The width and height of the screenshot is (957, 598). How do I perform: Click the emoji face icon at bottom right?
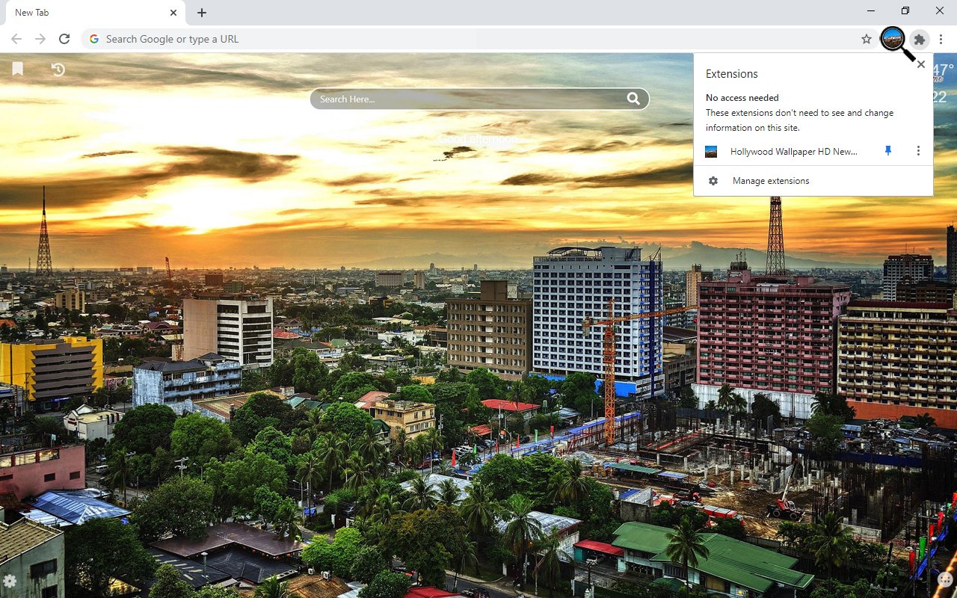pyautogui.click(x=945, y=579)
